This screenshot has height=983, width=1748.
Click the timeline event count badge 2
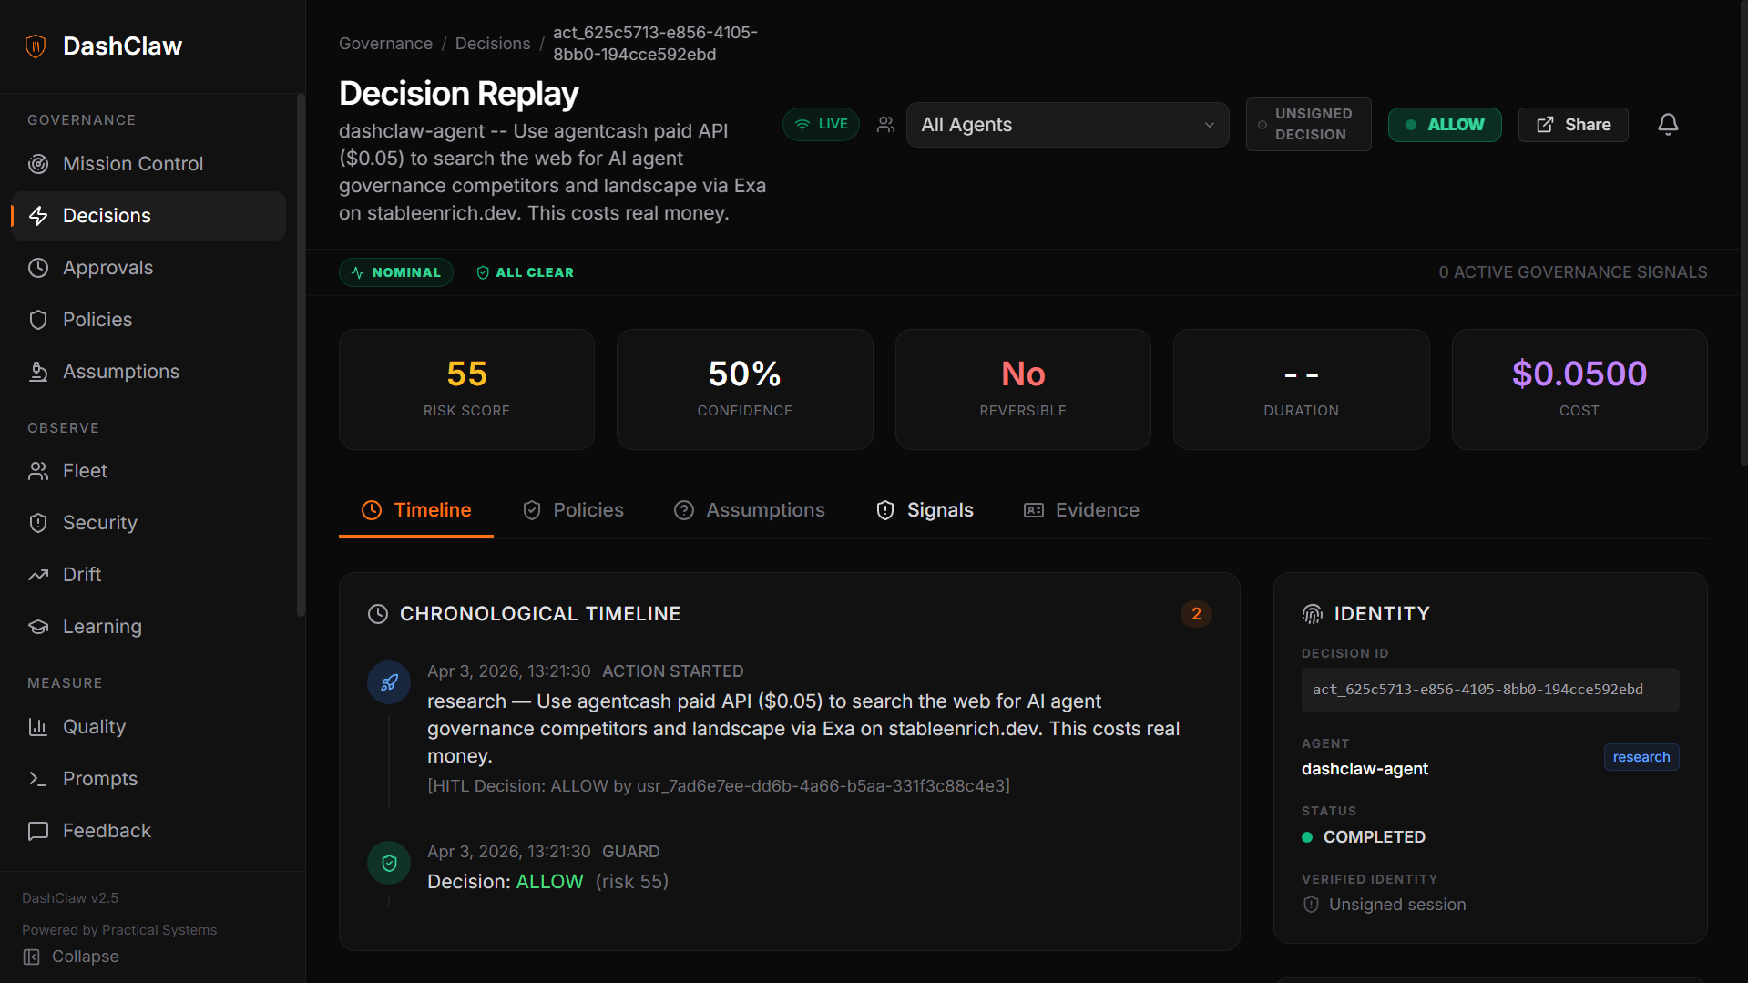coord(1196,614)
